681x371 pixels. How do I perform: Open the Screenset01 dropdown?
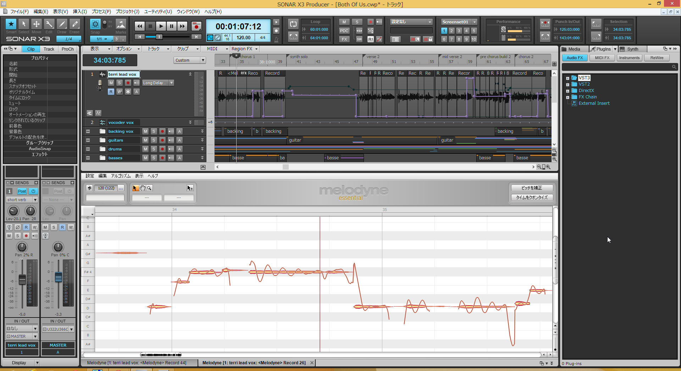[475, 22]
